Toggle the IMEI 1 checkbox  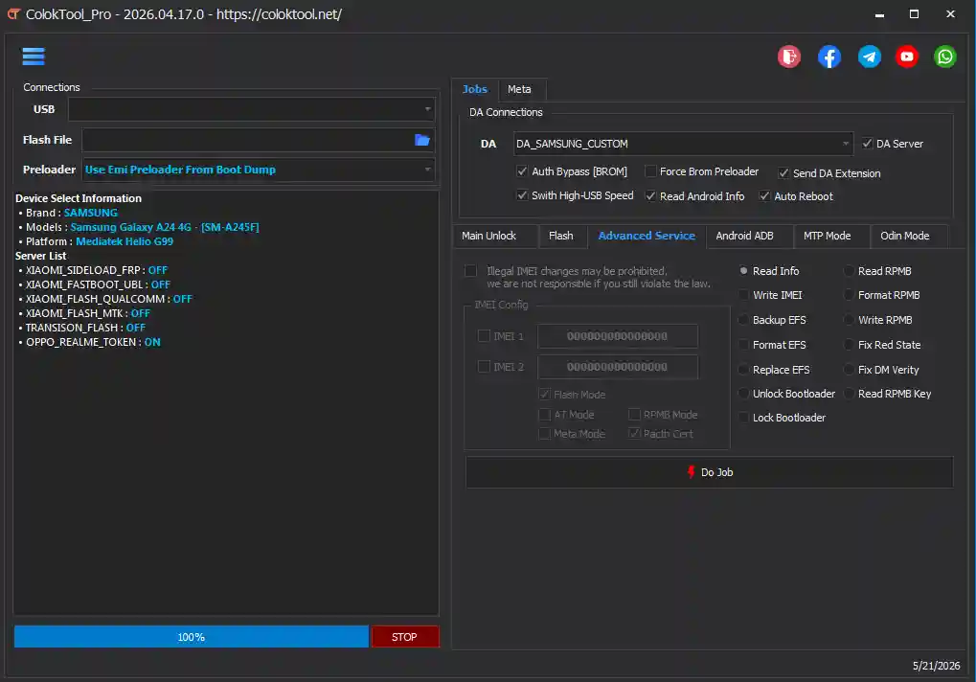(484, 336)
